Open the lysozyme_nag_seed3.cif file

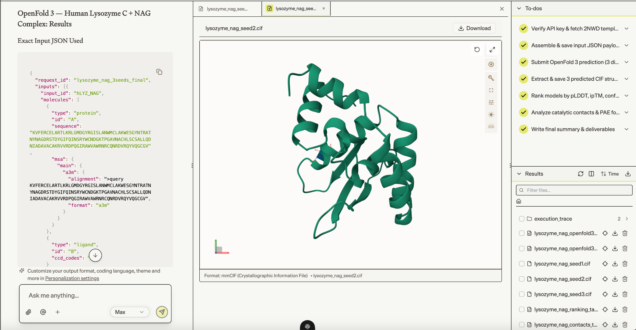click(x=563, y=294)
